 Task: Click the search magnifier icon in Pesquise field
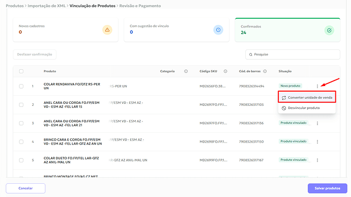251,54
